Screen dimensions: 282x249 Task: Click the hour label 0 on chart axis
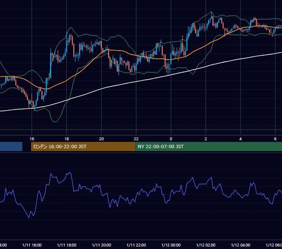[x=171, y=139]
